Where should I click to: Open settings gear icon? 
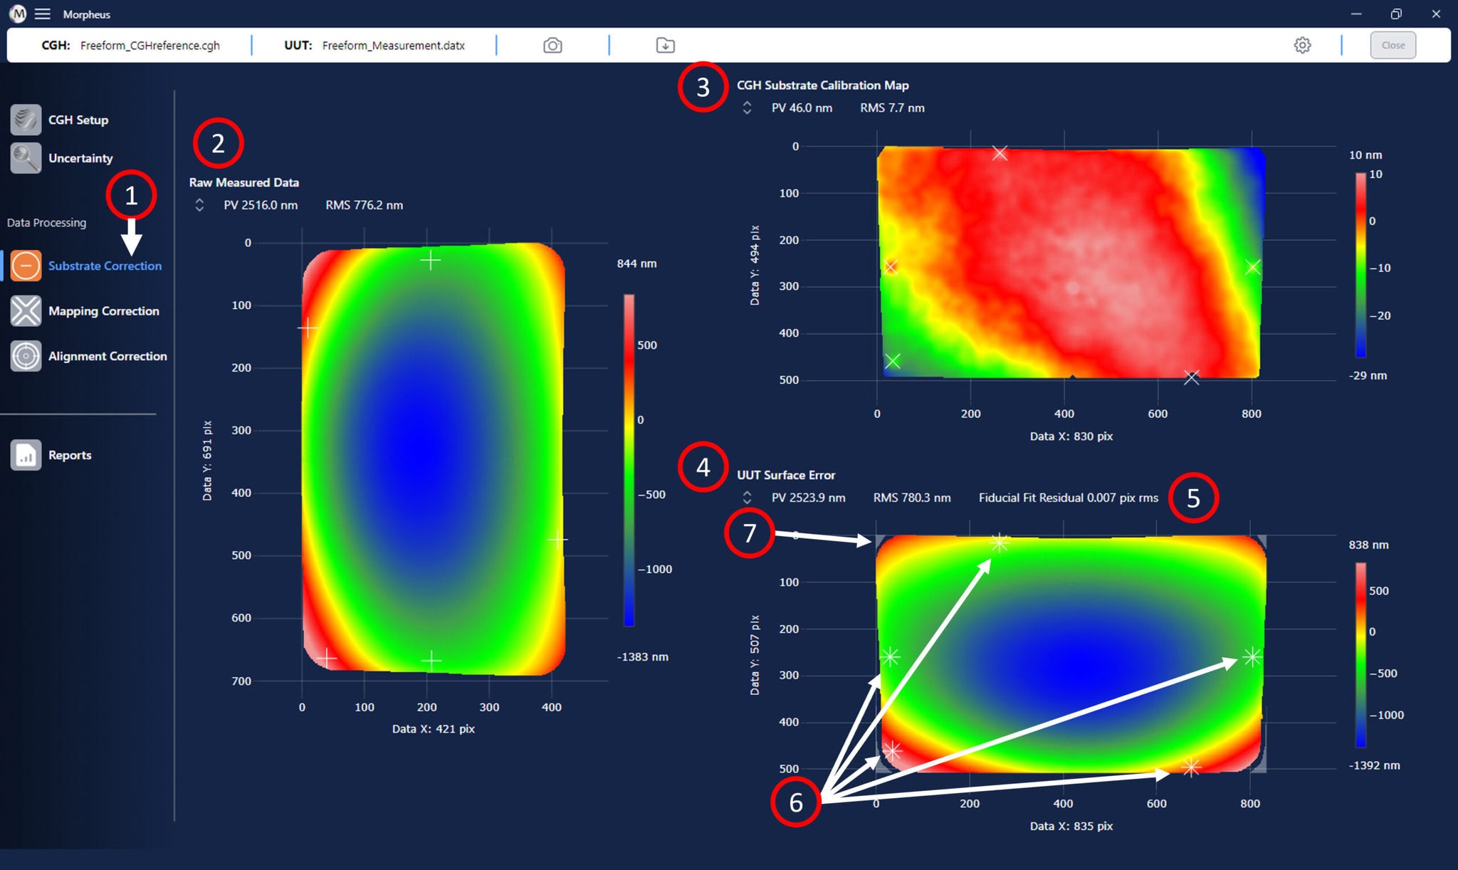coord(1302,46)
